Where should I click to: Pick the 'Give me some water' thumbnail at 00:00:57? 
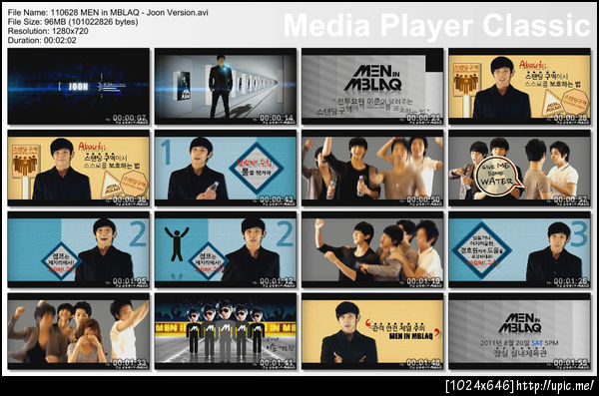click(x=519, y=168)
